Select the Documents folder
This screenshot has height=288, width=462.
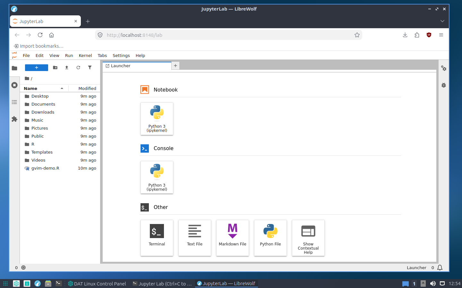[60, 104]
